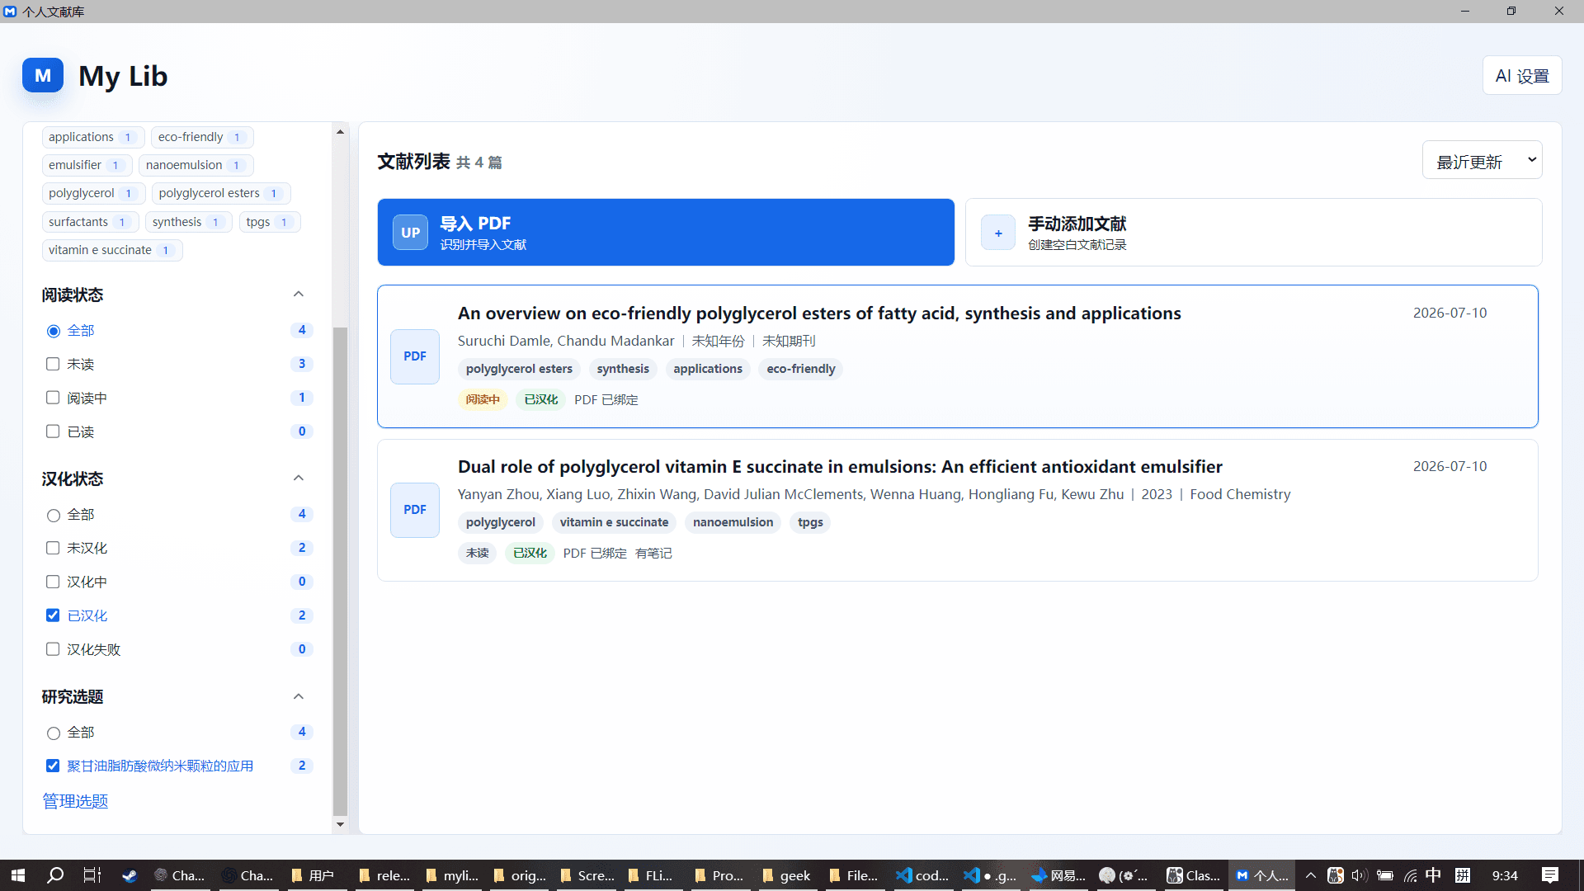Screen dimensions: 1584x891
Task: Collapse the 阅读状态 section
Action: [x=299, y=295]
